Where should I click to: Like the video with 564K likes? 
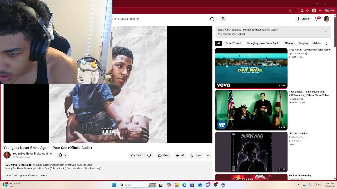136,155
